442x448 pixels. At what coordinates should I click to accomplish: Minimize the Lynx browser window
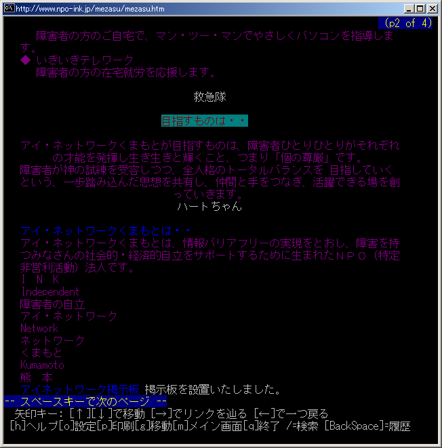click(x=409, y=9)
